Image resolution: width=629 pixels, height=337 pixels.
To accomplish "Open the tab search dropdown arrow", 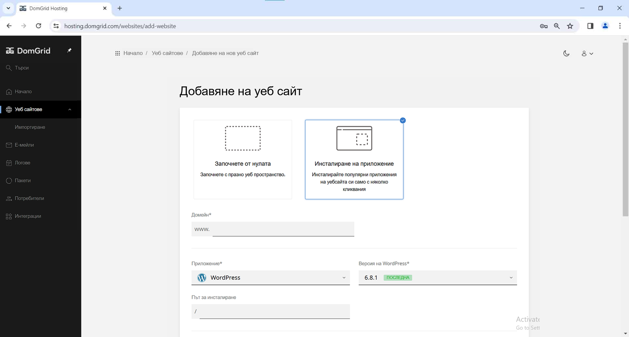I will point(8,8).
